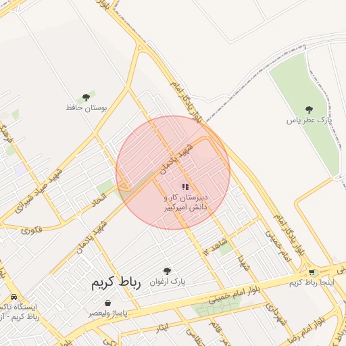Viewport: 346px width, 346px height.
Task: Select the بوستان حافظ text label
Action: pyautogui.click(x=86, y=108)
